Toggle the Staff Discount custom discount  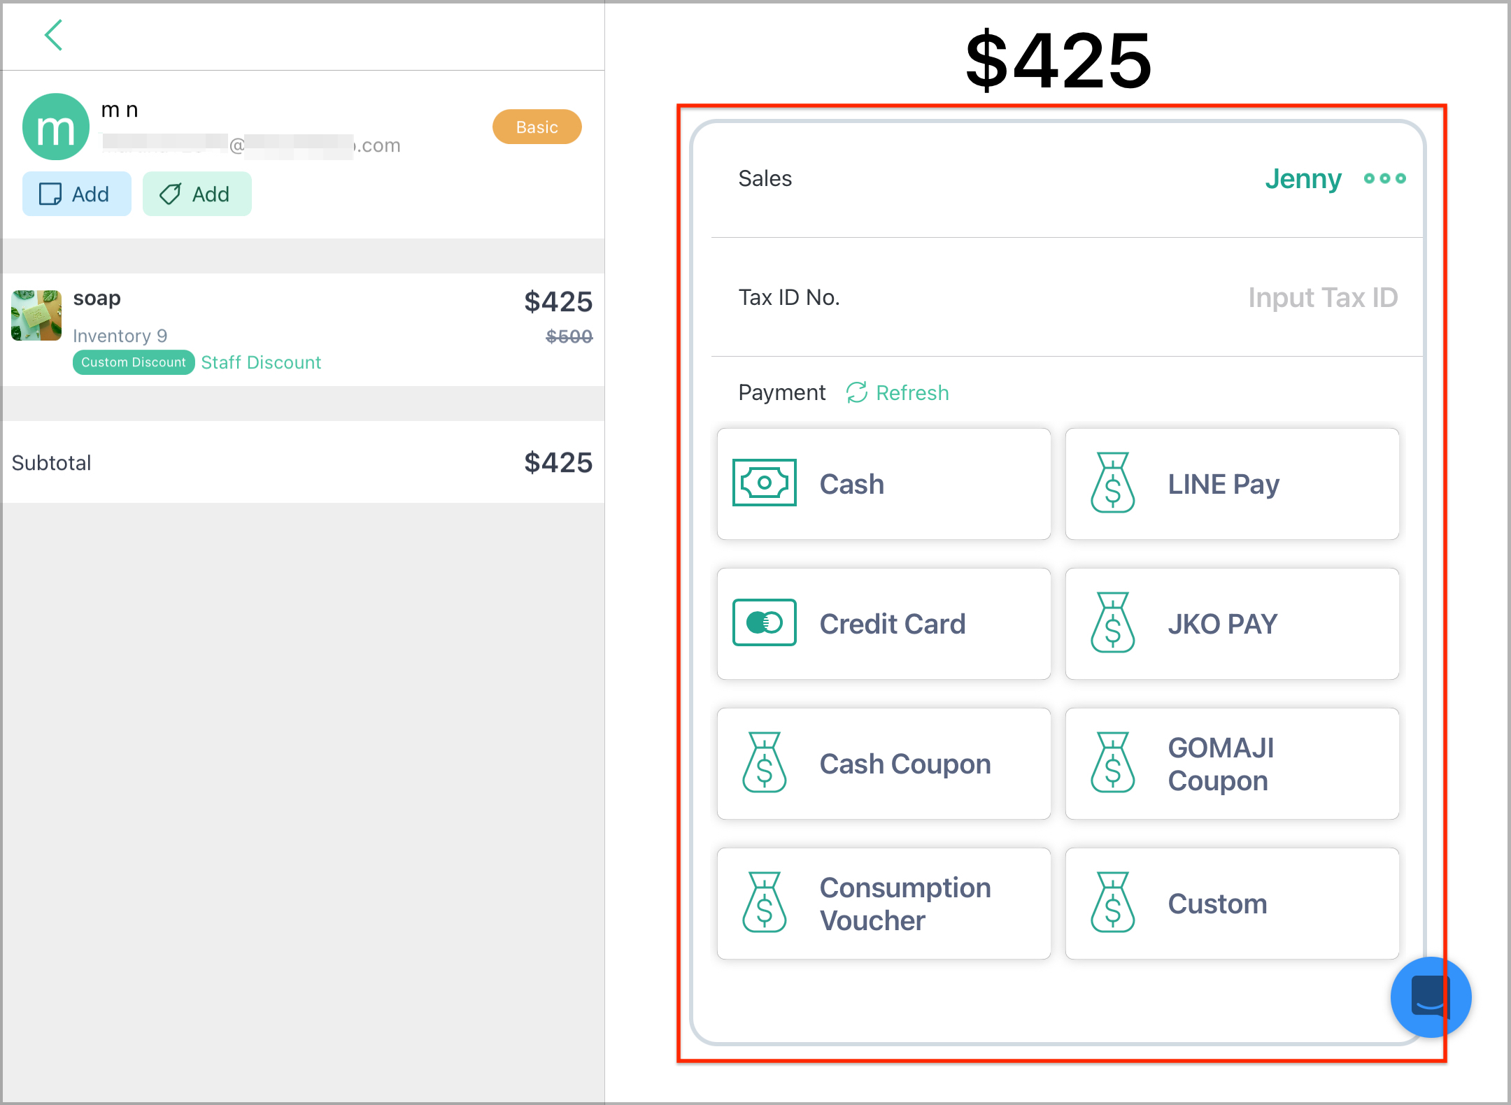click(x=133, y=362)
